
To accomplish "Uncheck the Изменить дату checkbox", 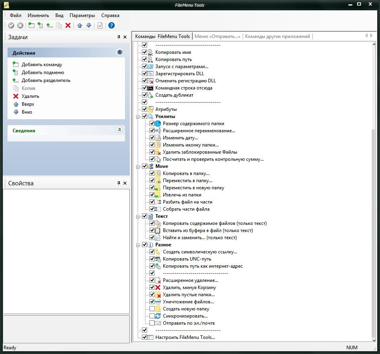I will tap(152, 138).
